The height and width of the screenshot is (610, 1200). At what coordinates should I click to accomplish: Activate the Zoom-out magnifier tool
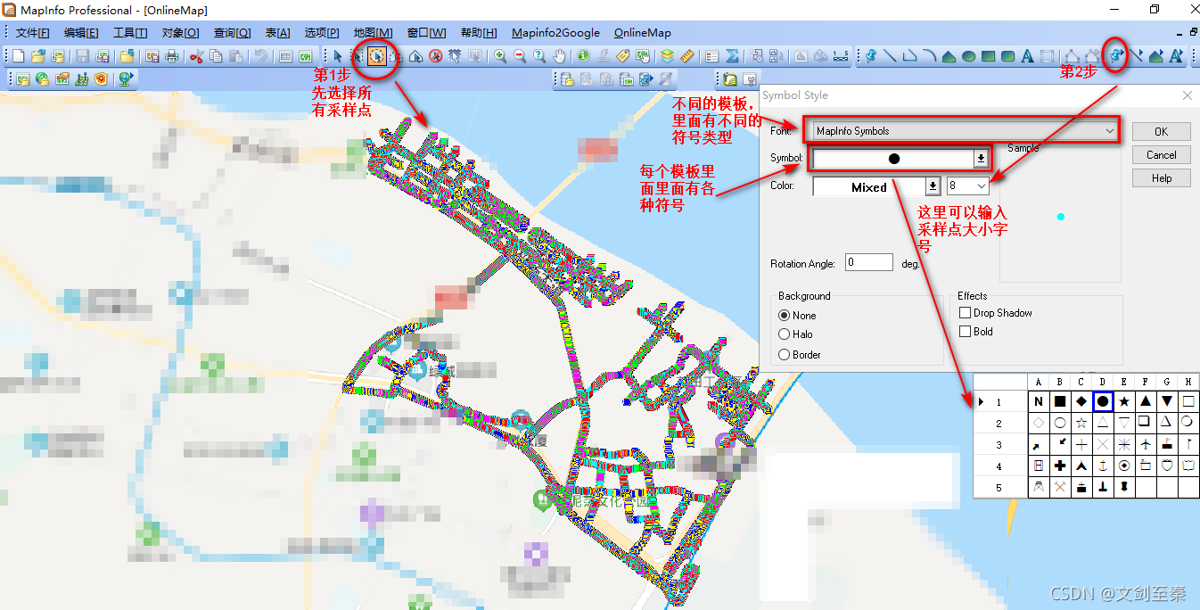520,55
